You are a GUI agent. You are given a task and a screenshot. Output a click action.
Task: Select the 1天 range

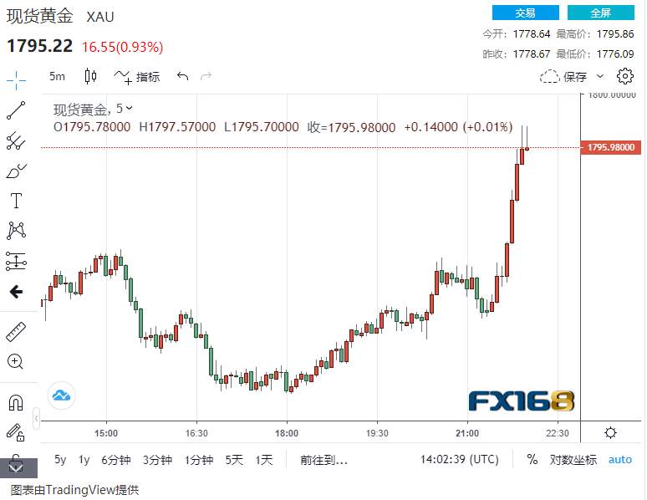pos(263,460)
